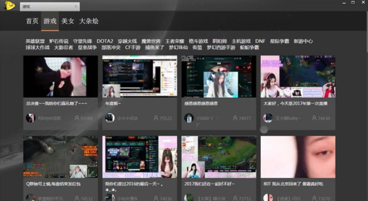This screenshot has width=368, height=201.
Task: Open the 陪你们度过2016 stream thumbnail
Action: pos(140,157)
